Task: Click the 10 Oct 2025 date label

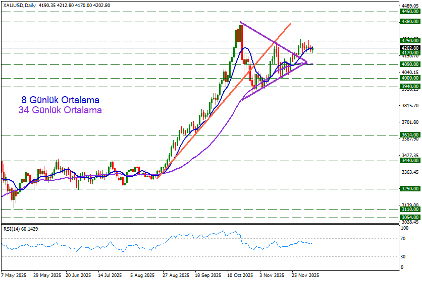Action: click(x=240, y=276)
